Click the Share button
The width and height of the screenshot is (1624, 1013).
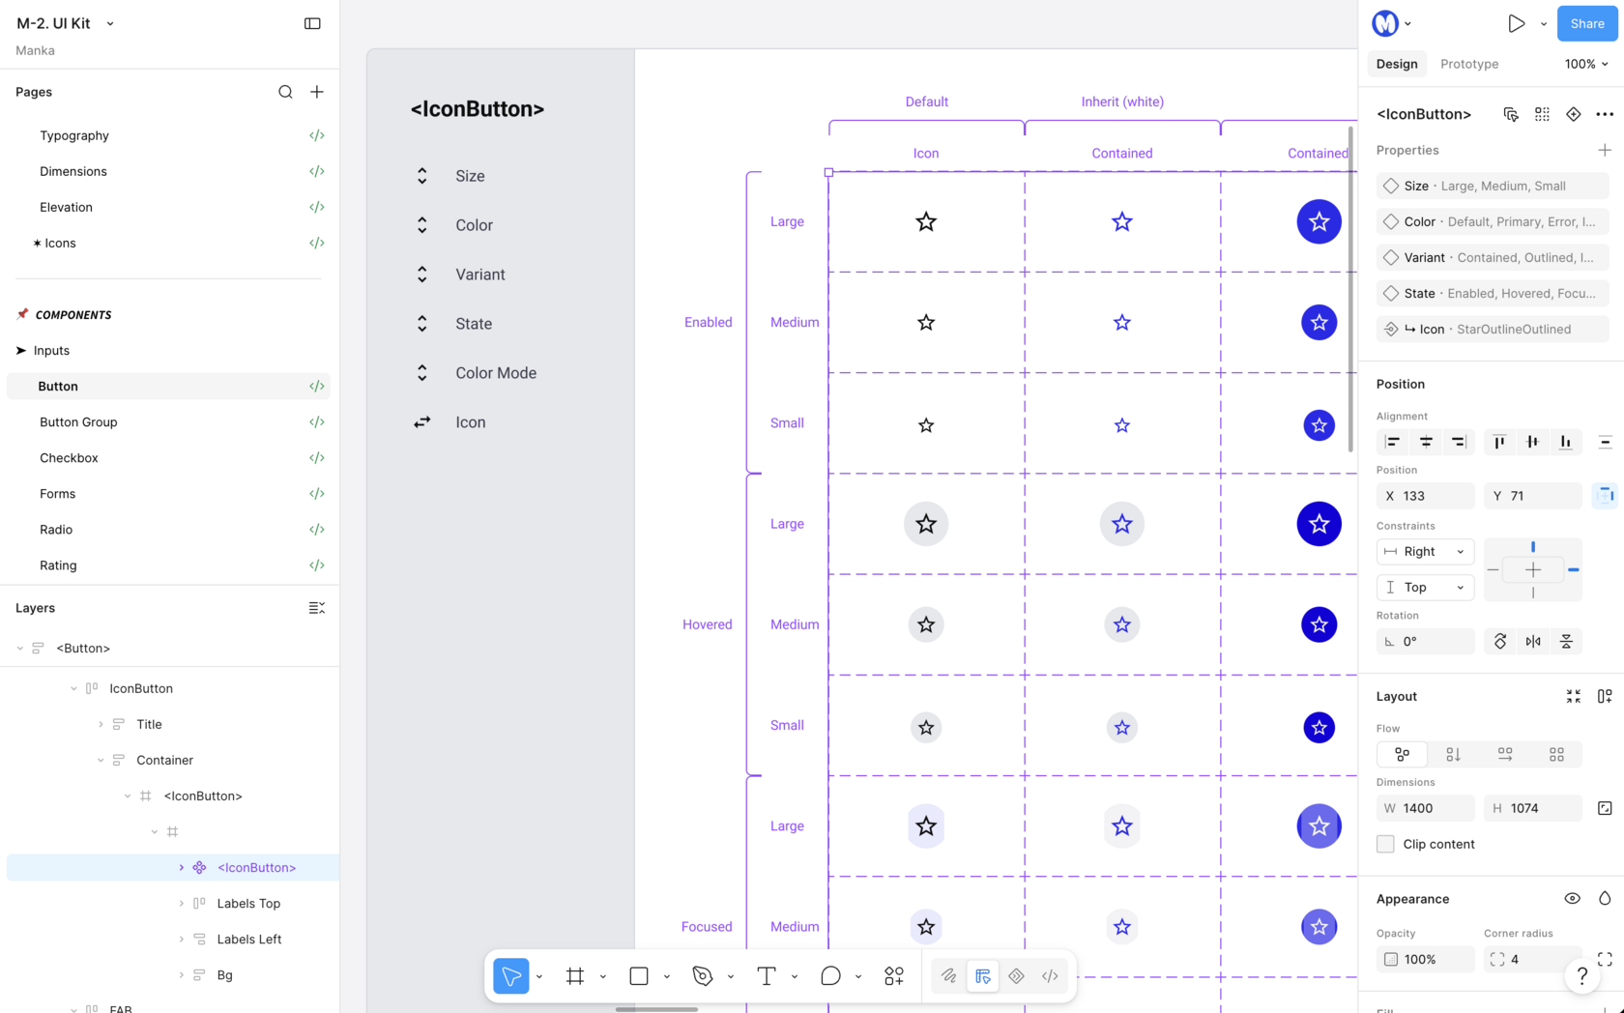click(x=1587, y=23)
